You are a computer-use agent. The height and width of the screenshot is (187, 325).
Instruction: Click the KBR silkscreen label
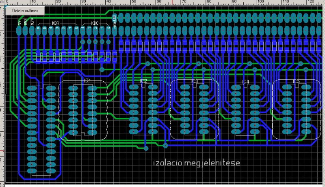click(56, 23)
